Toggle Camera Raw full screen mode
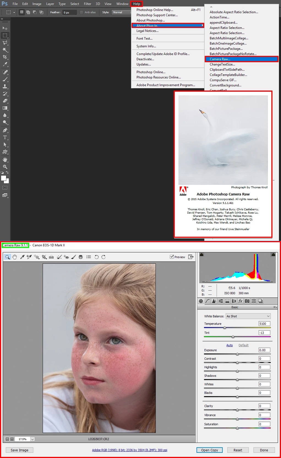 191,257
